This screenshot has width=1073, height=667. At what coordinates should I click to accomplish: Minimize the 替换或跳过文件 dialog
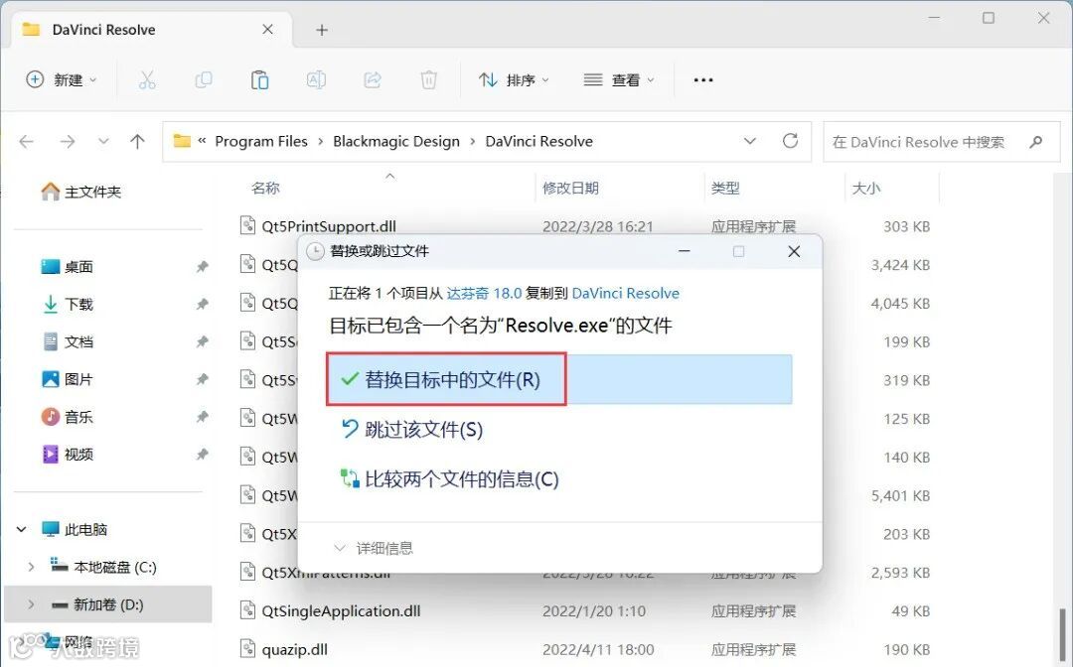pyautogui.click(x=684, y=251)
